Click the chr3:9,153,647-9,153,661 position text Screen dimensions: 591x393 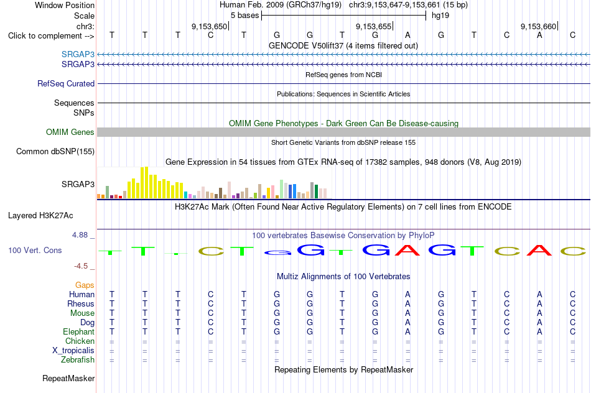[408, 5]
